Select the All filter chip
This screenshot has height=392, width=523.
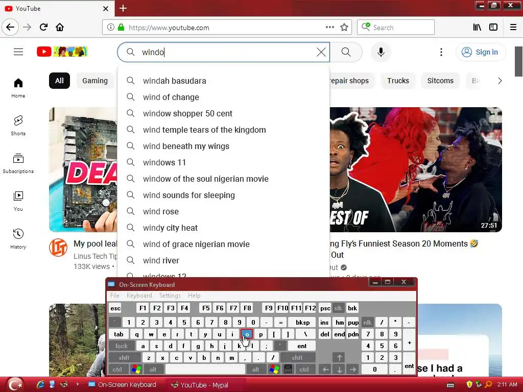tap(59, 81)
